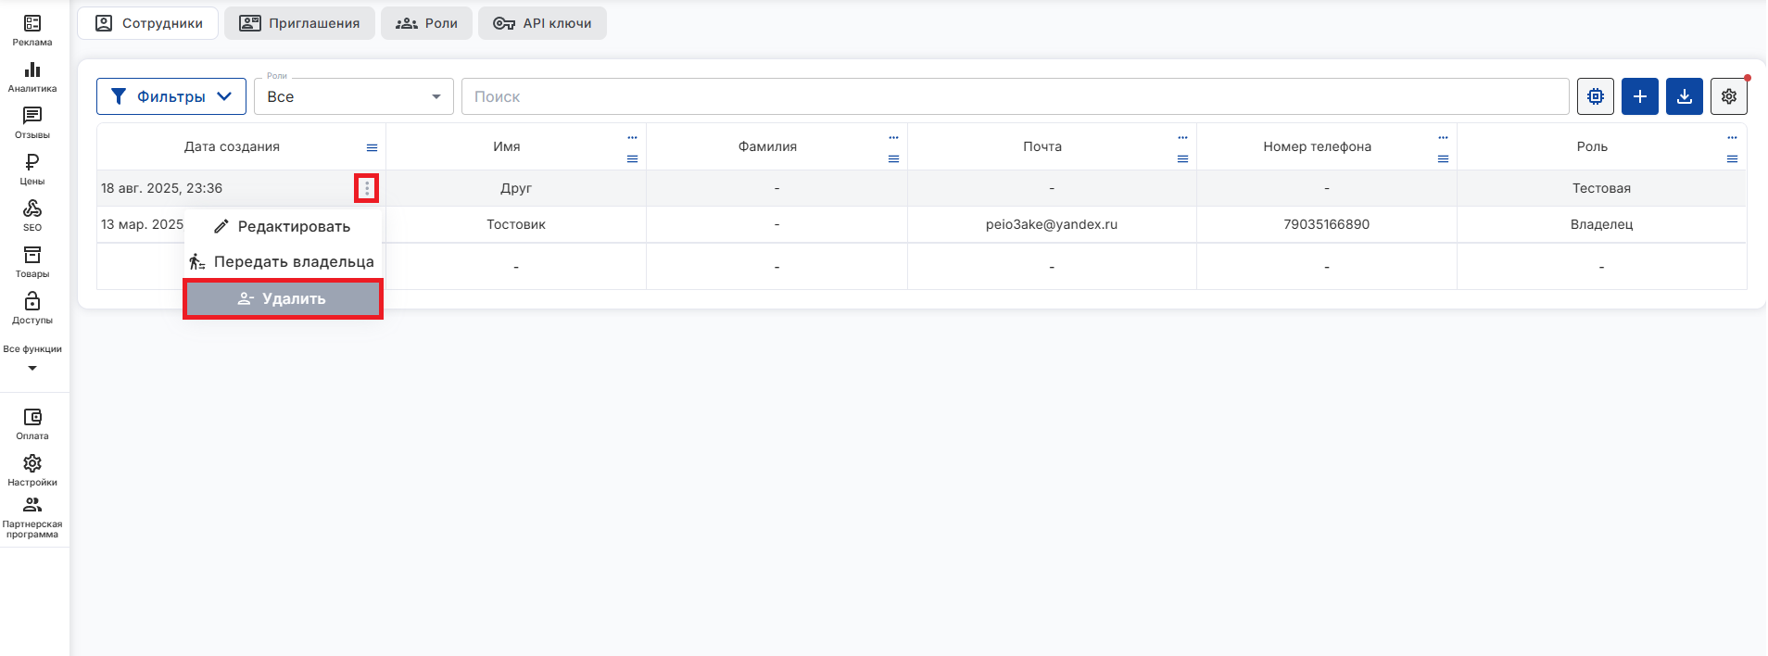Screen dimensions: 1768x656
Task: Open Аналитика from the sidebar
Action: coord(32,76)
